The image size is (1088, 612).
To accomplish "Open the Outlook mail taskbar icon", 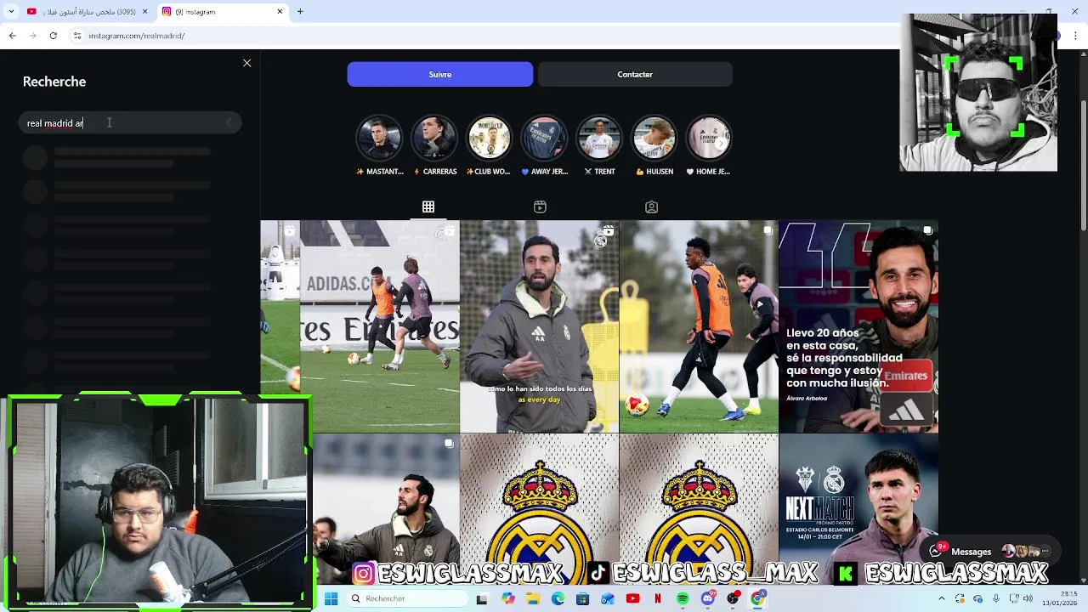I will 607,598.
